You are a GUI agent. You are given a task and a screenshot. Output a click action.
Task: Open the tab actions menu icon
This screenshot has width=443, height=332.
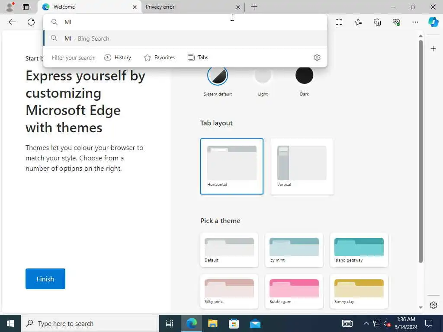coord(26,7)
